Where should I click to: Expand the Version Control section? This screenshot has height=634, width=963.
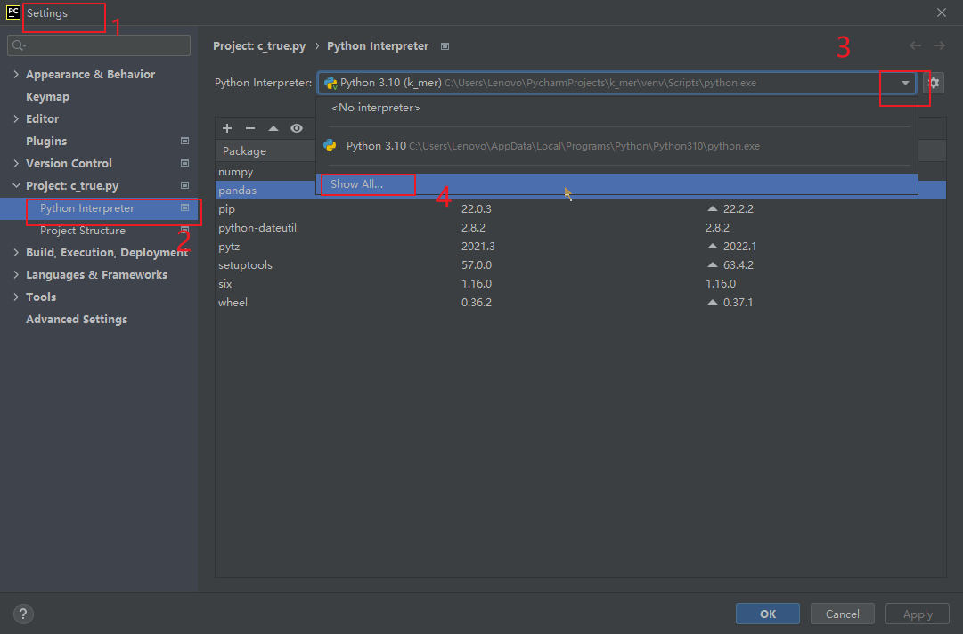(x=16, y=163)
